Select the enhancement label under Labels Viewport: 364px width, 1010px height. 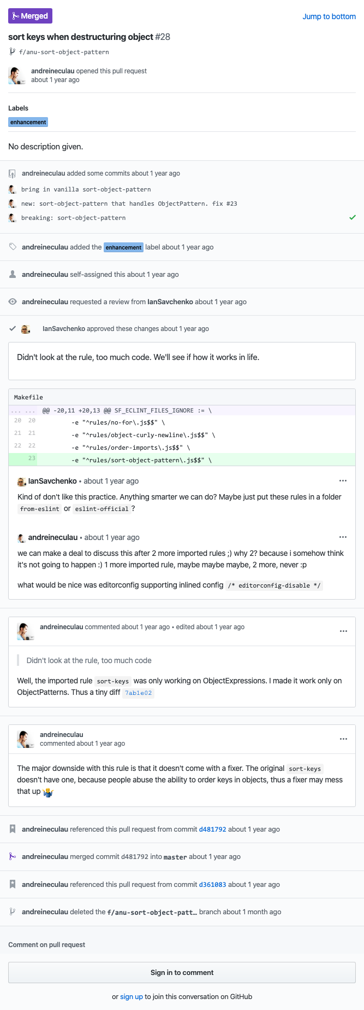click(28, 122)
